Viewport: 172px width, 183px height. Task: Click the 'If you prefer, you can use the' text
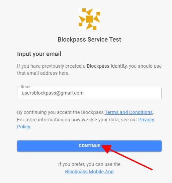tap(89, 164)
